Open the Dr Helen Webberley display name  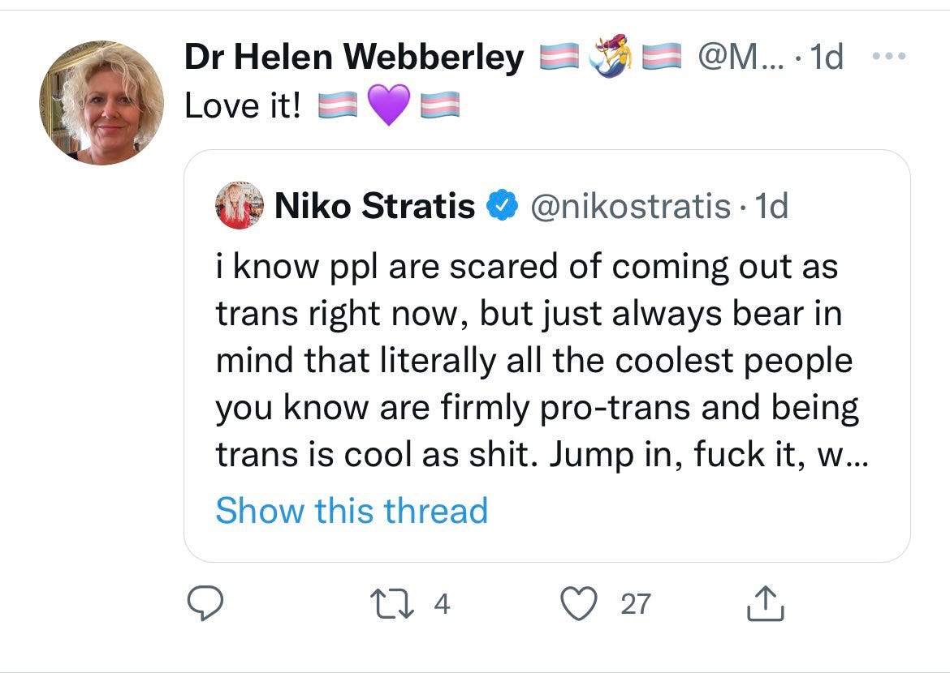coord(354,57)
